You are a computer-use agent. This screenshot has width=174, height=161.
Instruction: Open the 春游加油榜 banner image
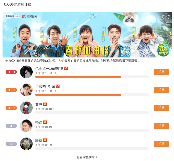coord(87,35)
